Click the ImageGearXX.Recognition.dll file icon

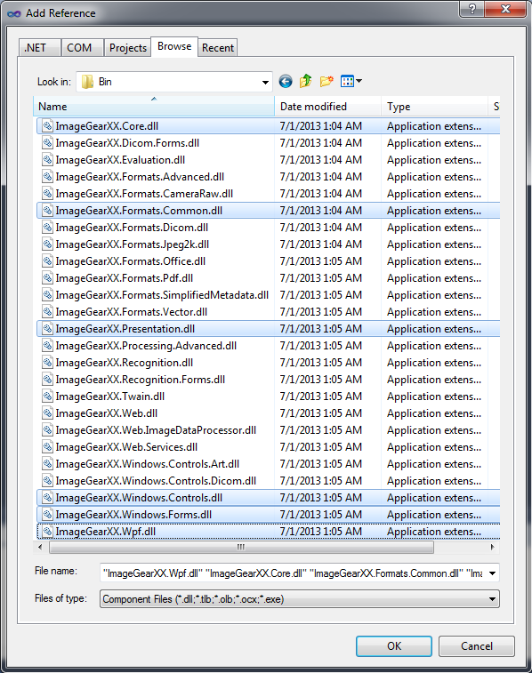tap(48, 363)
